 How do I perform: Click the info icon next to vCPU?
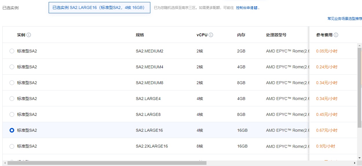[211, 35]
